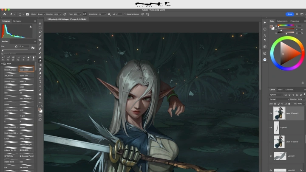Select the Lasso tool
The height and width of the screenshot is (172, 306).
click(x=40, y=32)
